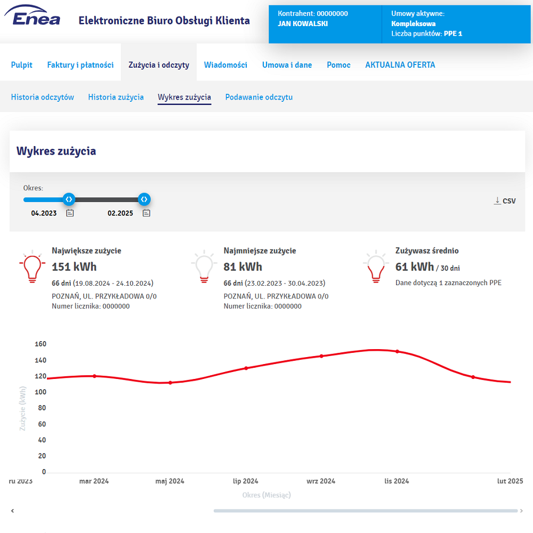Grab the left period slider handle

69,199
